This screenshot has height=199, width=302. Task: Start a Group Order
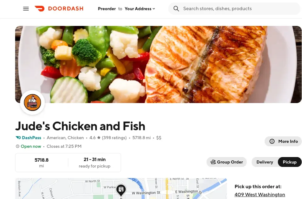click(227, 162)
